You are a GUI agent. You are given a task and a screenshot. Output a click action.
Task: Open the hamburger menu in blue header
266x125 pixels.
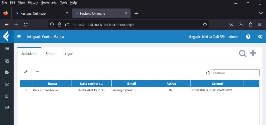coord(19,36)
